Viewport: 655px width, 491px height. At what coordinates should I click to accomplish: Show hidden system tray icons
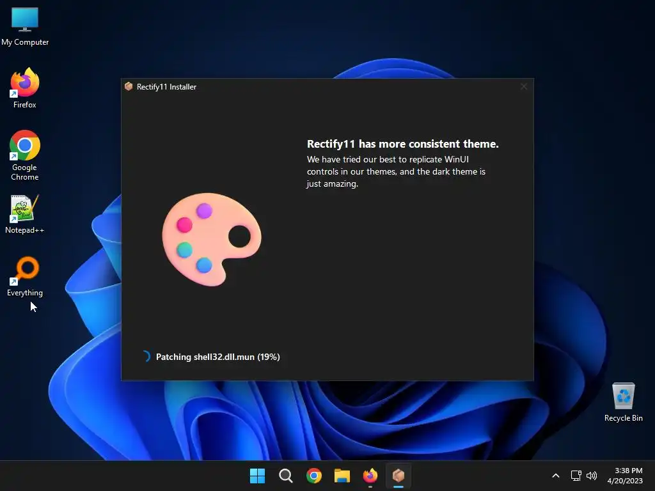[556, 476]
